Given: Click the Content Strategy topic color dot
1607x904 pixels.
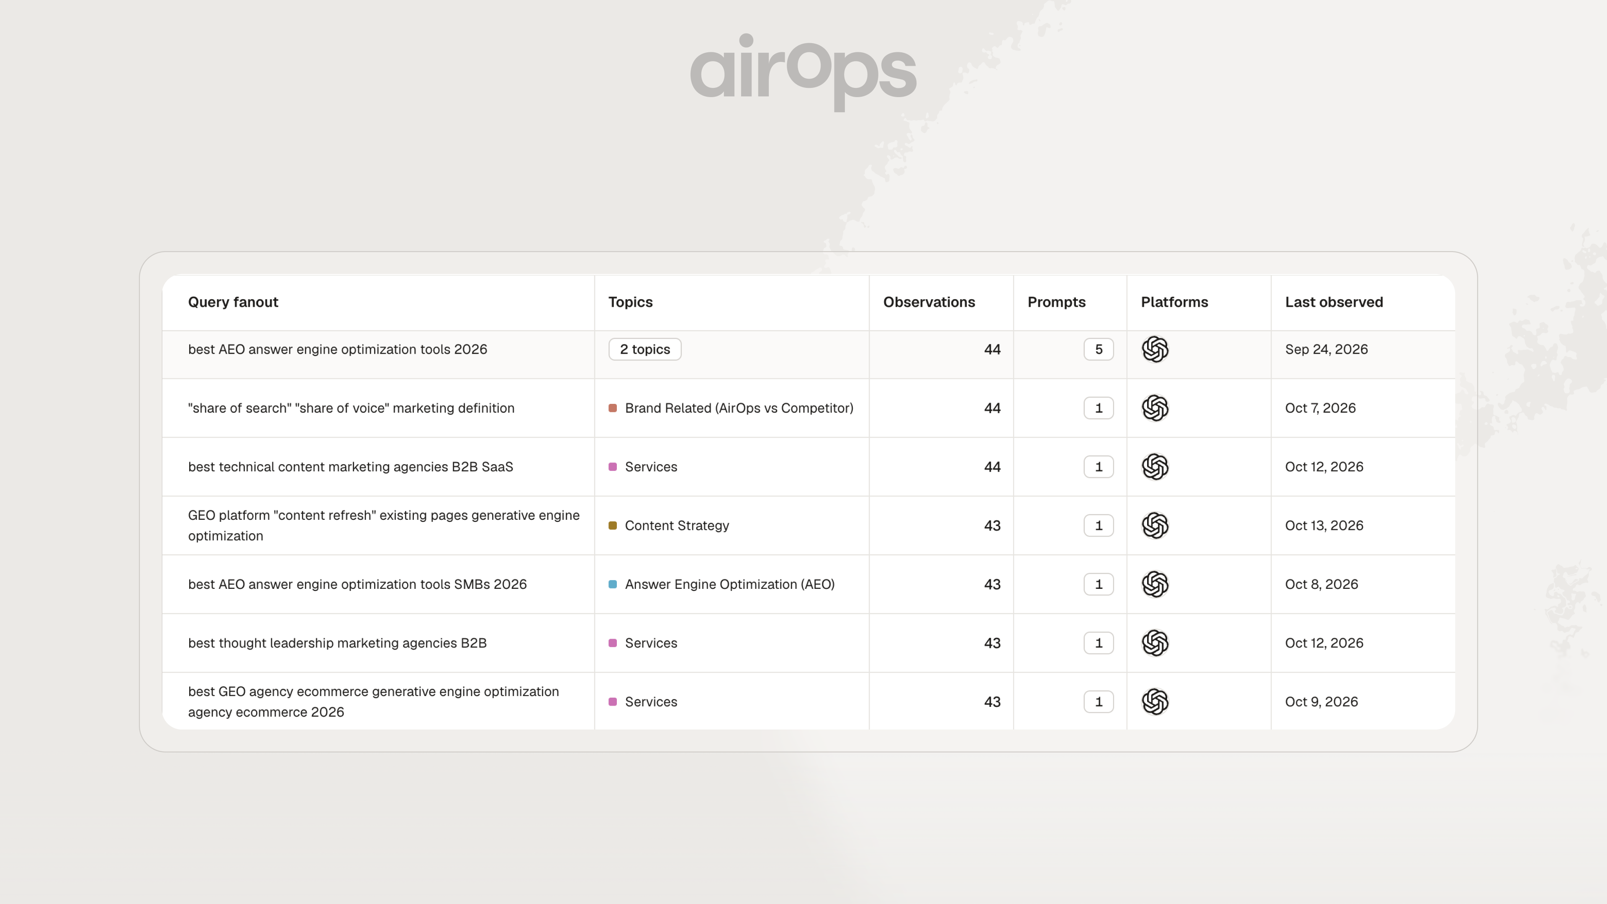Looking at the screenshot, I should tap(613, 525).
